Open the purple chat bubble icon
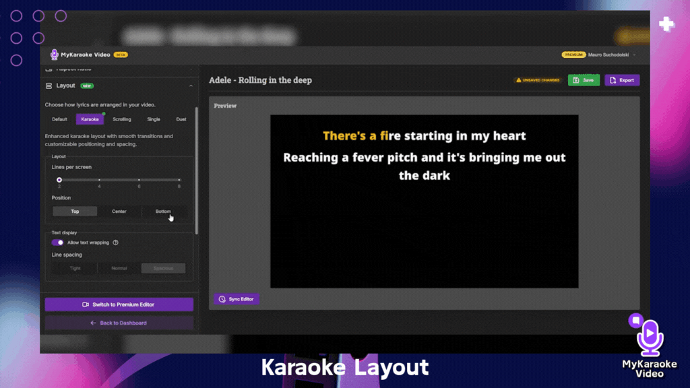The image size is (690, 388). coord(636,321)
